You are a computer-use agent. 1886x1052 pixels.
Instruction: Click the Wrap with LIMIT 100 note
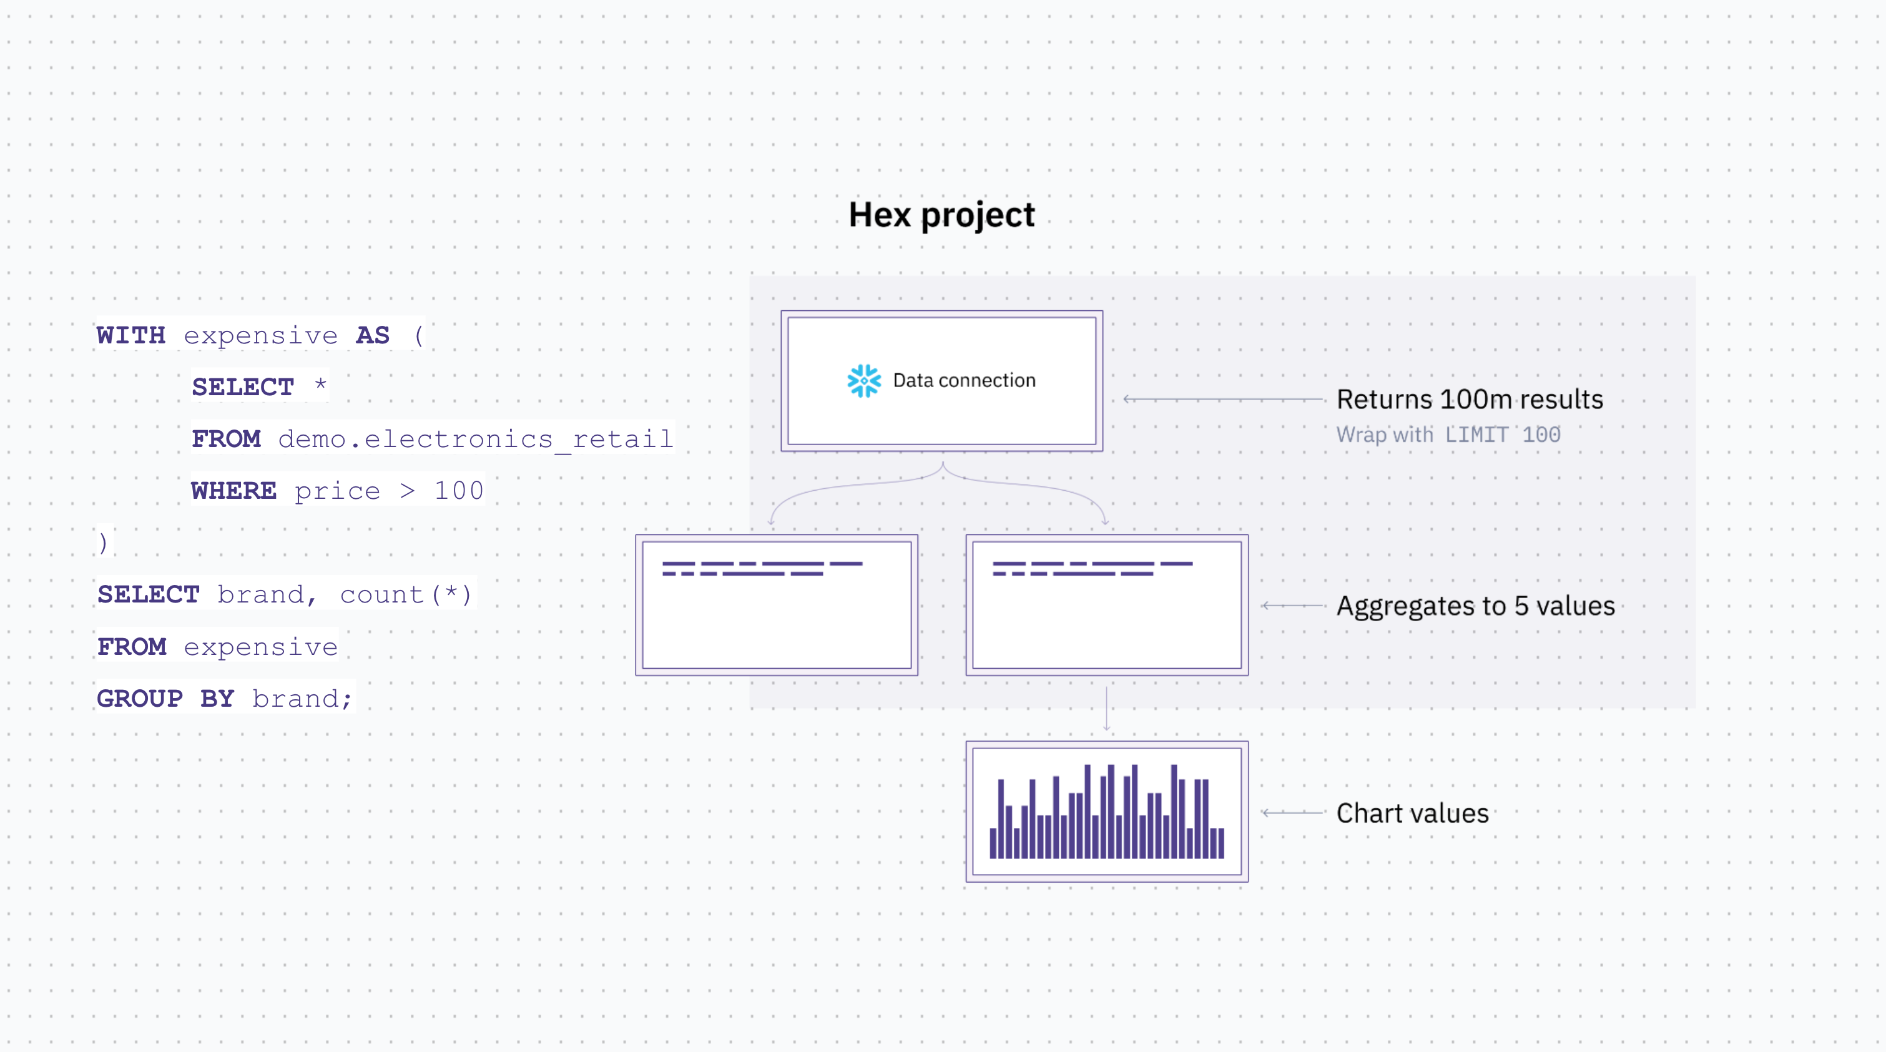tap(1448, 435)
